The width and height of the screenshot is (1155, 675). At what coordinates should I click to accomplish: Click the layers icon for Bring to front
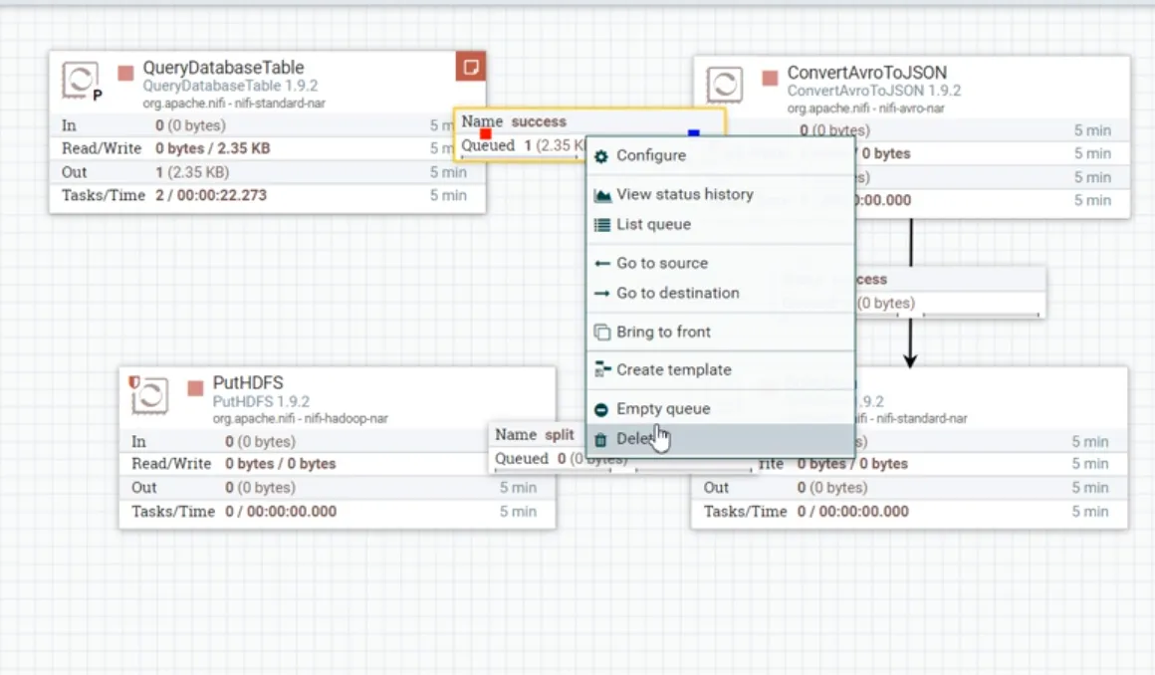click(601, 333)
